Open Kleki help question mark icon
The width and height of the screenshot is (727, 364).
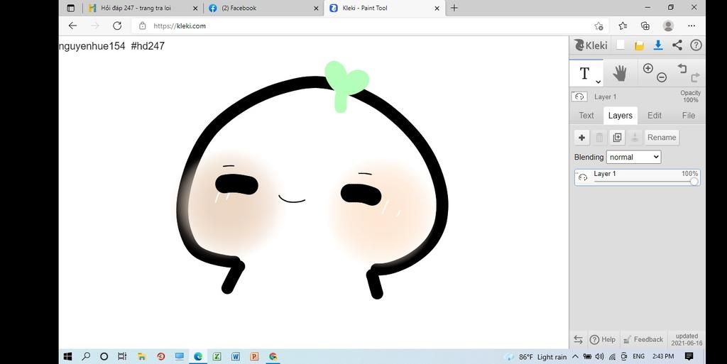(x=696, y=45)
